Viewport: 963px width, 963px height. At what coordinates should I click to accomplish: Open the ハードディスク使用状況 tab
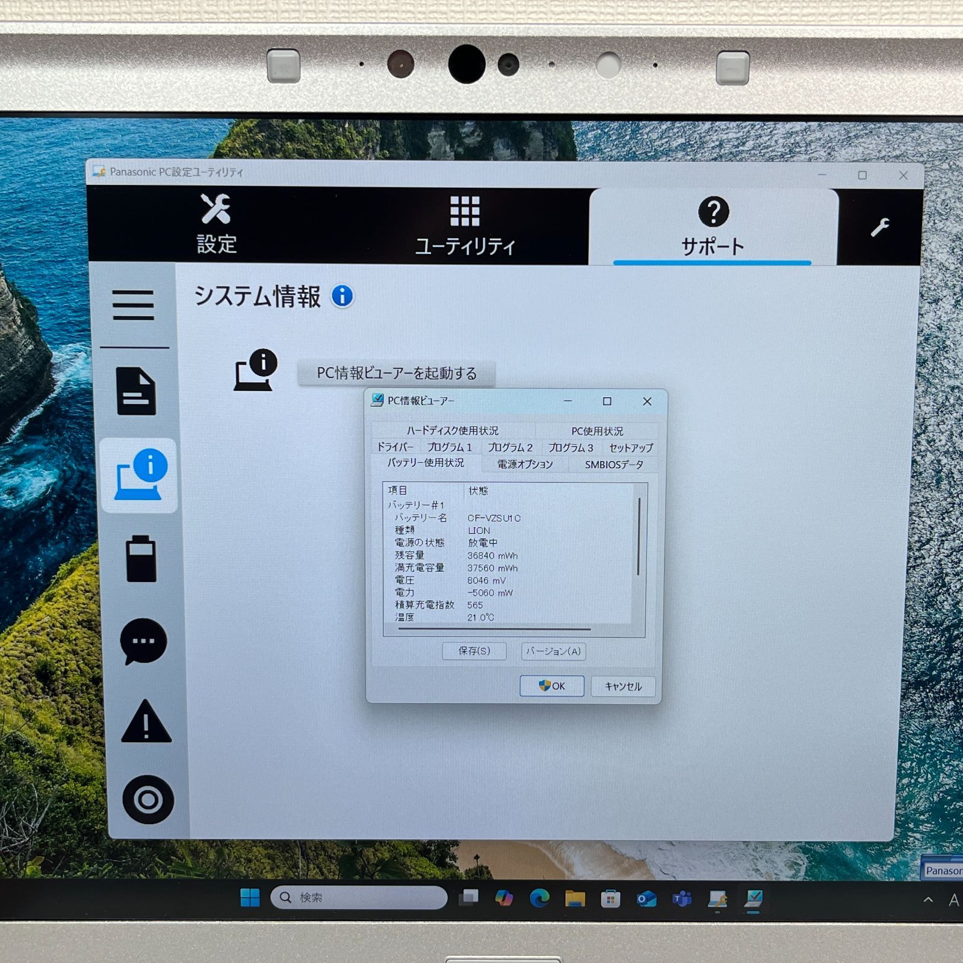coord(453,430)
